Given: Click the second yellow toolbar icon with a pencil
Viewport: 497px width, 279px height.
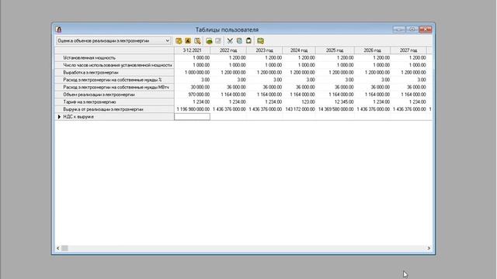Looking at the screenshot, I should coord(188,41).
